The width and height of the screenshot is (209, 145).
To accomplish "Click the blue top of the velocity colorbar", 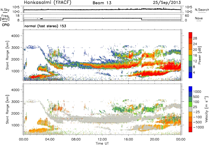I will coord(190,89).
